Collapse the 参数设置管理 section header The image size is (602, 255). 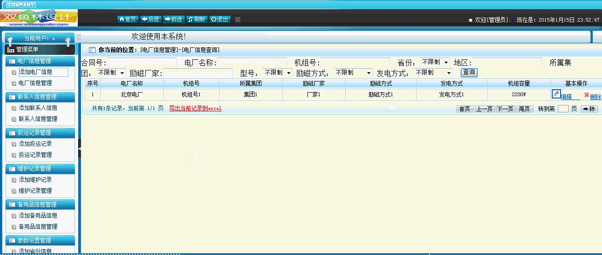(40, 241)
